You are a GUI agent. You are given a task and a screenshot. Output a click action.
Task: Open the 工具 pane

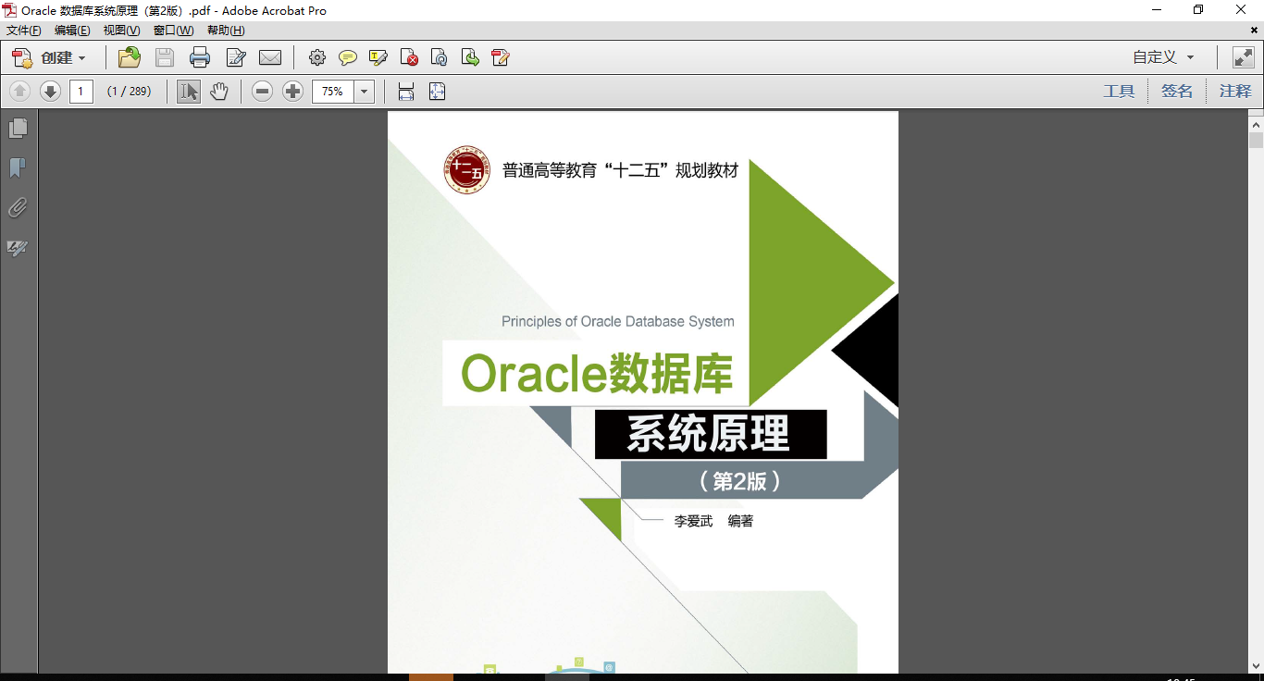[1119, 91]
